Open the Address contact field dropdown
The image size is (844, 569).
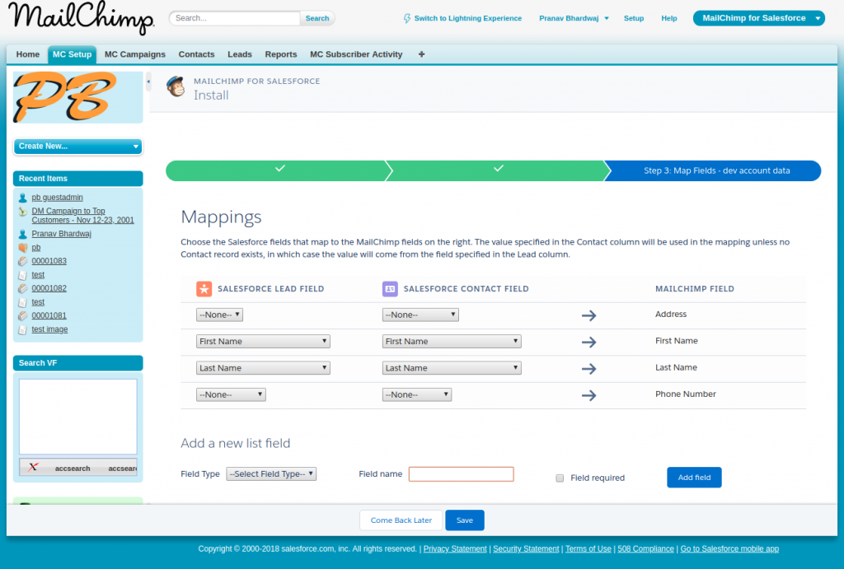[x=420, y=315]
